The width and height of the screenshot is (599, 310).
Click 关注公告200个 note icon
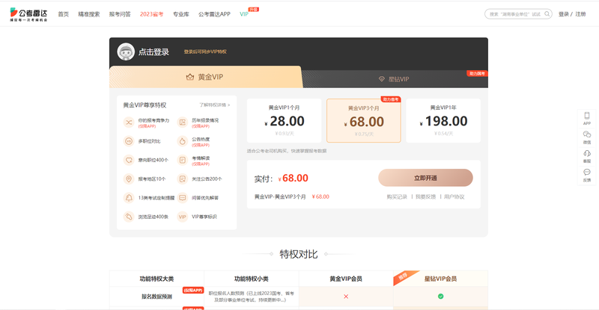point(183,179)
